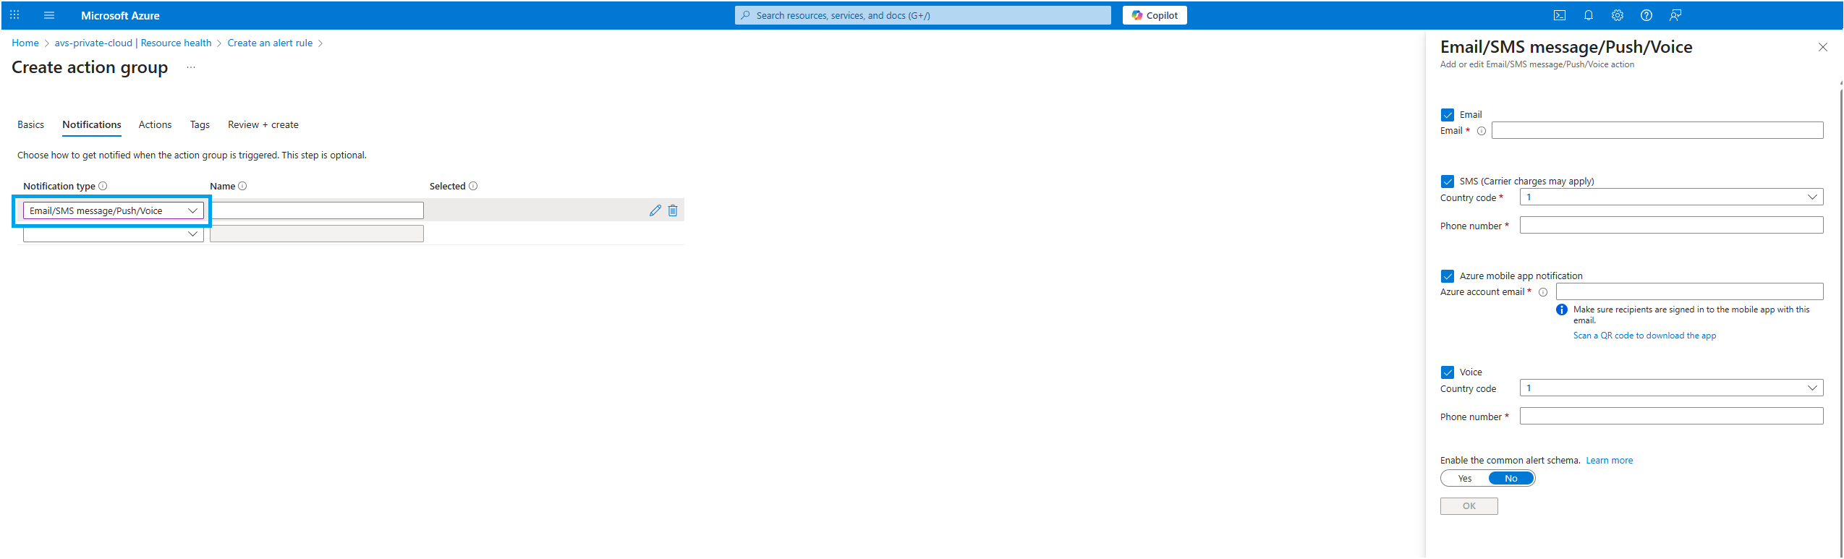Open avs-private-cloud Resource health breadcrumb
The image size is (1844, 559).
[133, 43]
